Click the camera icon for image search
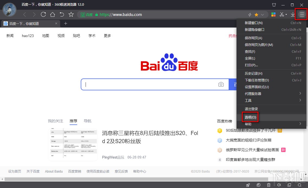 [x=221, y=84]
